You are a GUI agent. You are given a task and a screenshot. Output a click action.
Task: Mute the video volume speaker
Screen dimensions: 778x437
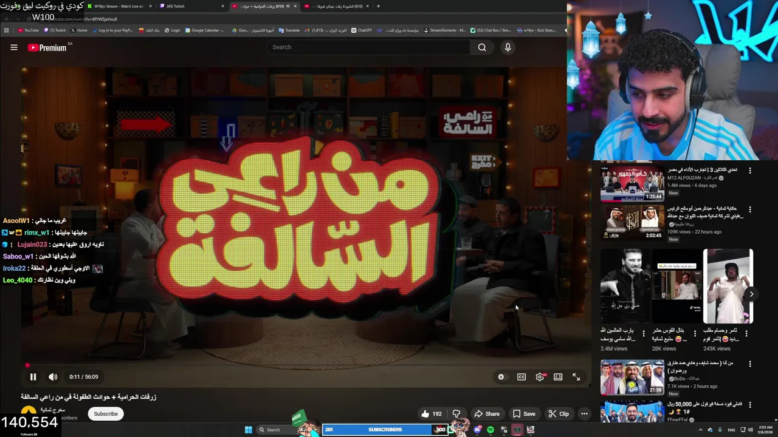[53, 377]
